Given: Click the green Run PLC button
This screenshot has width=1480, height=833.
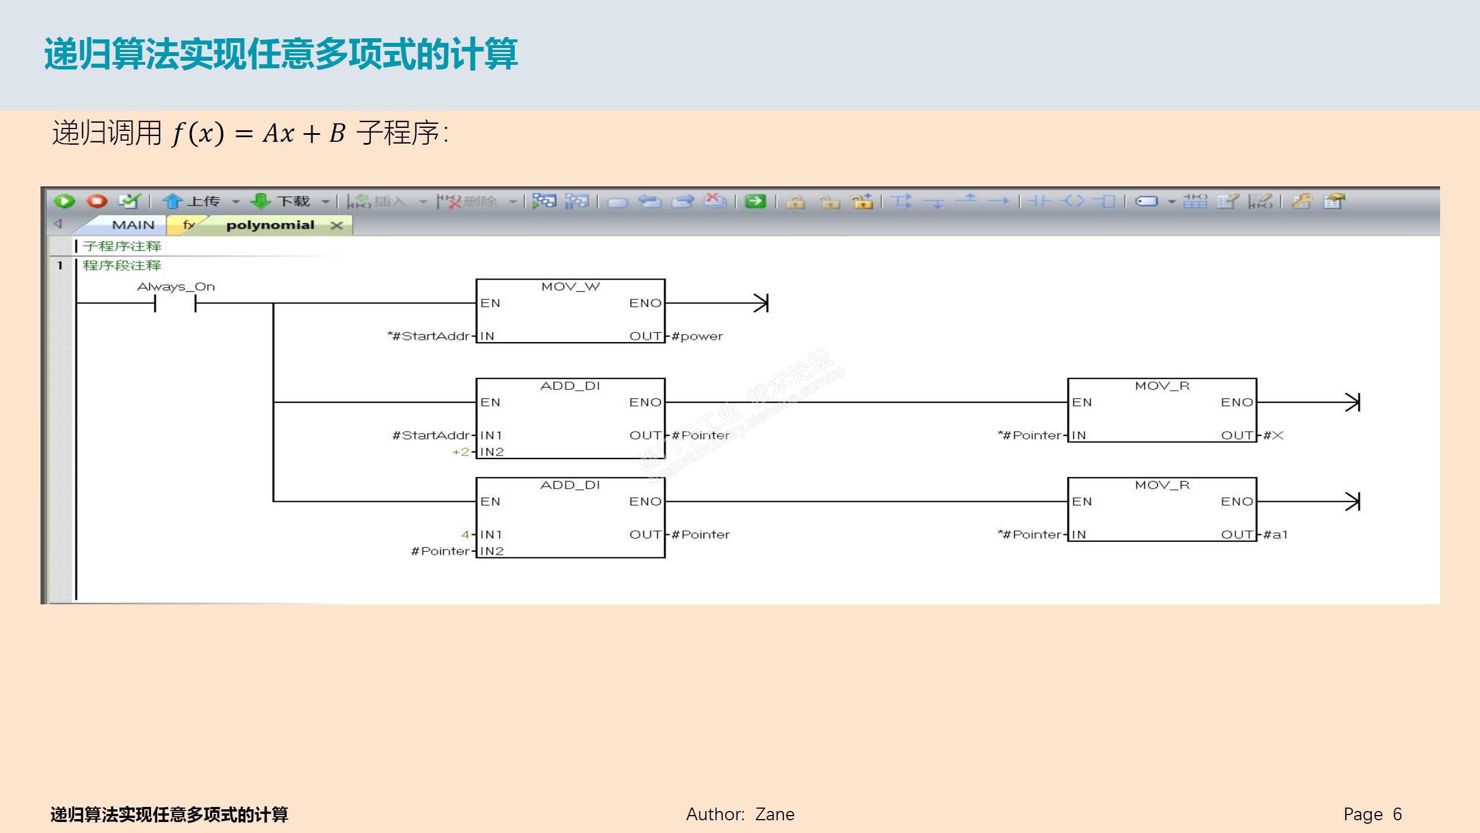Looking at the screenshot, I should click(64, 201).
